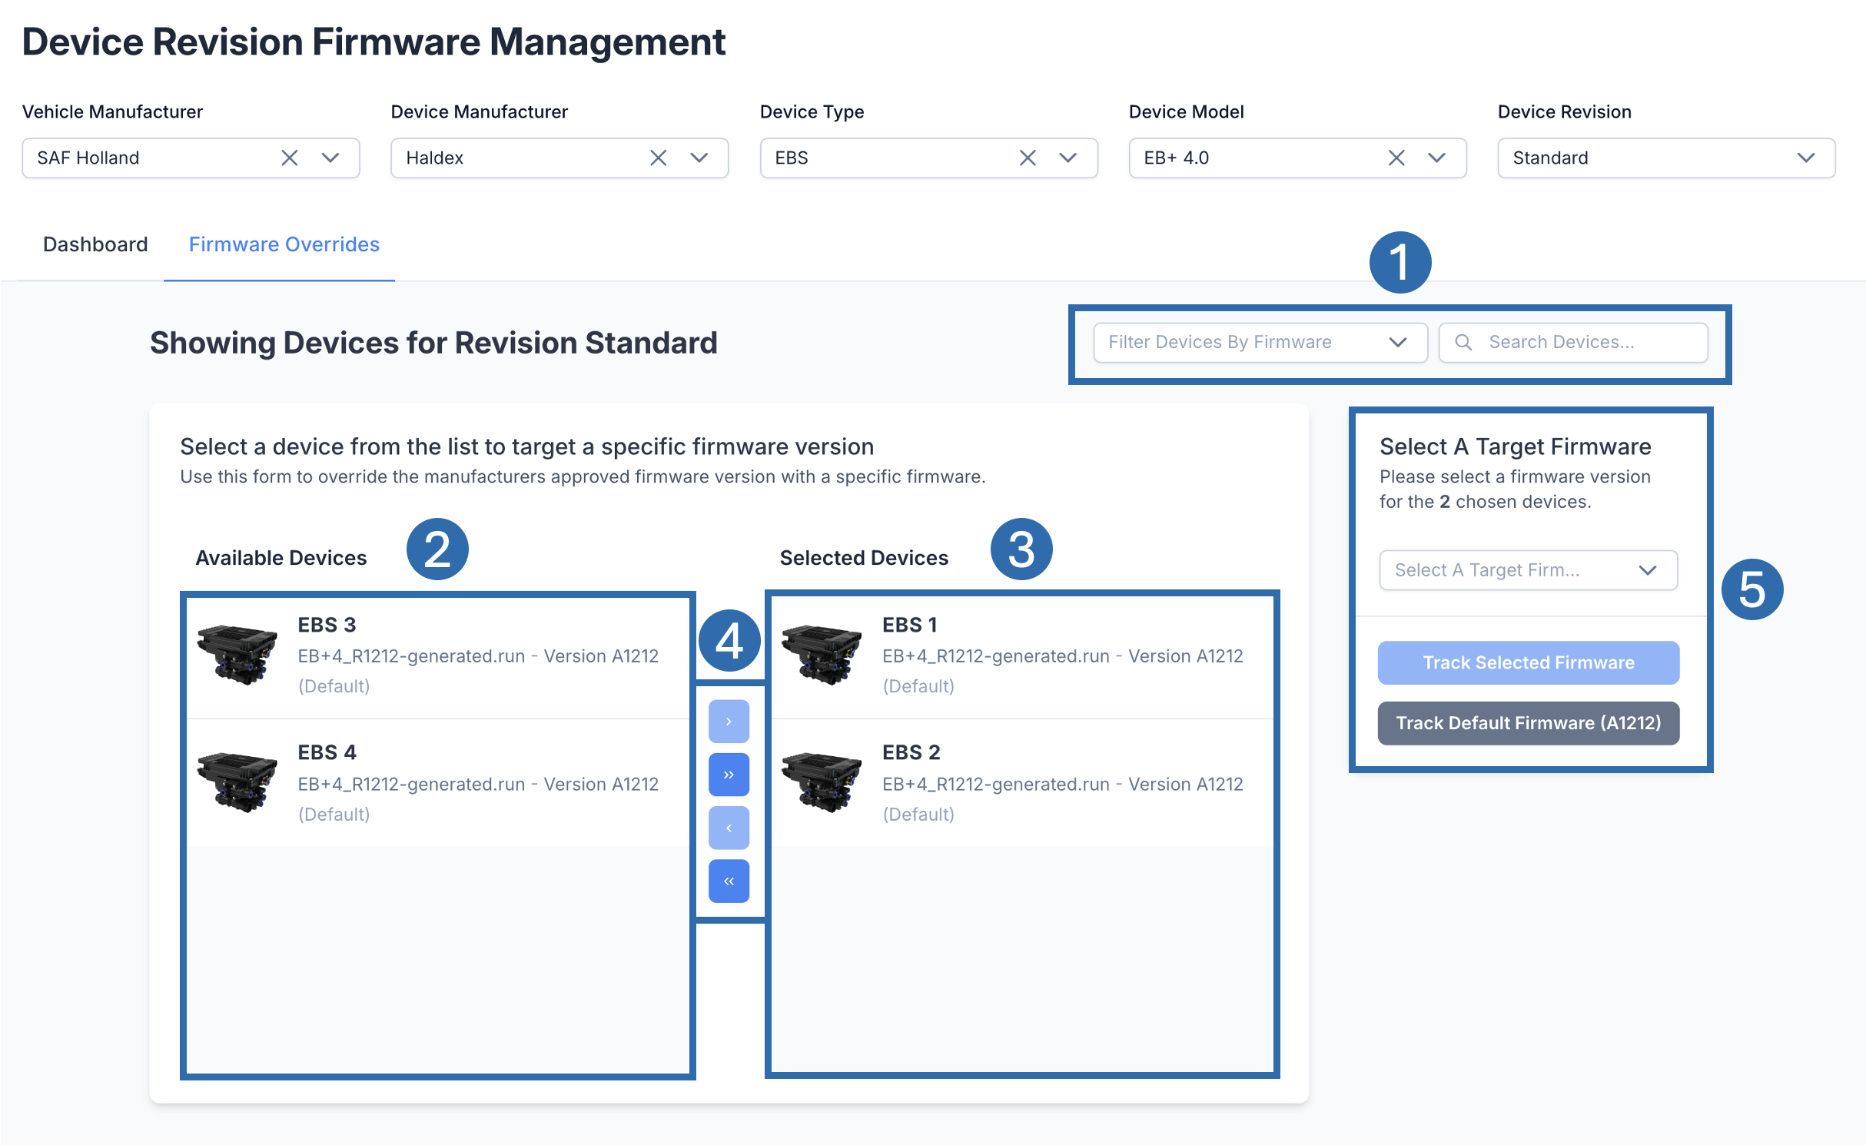Select EBS 2 in Selected Devices
Image resolution: width=1866 pixels, height=1145 pixels.
[1022, 782]
